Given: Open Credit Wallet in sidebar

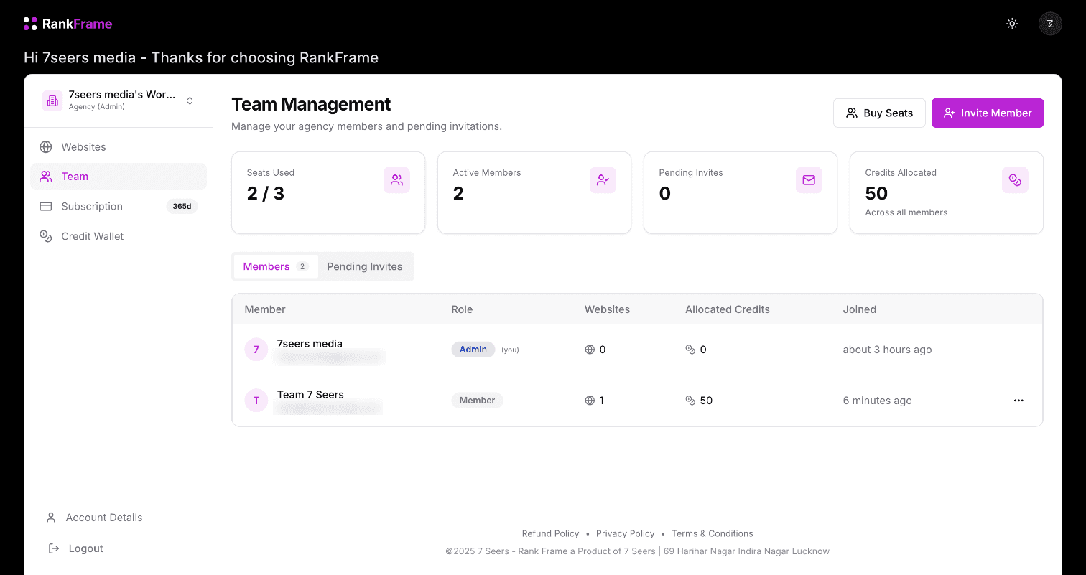Looking at the screenshot, I should click(119, 236).
